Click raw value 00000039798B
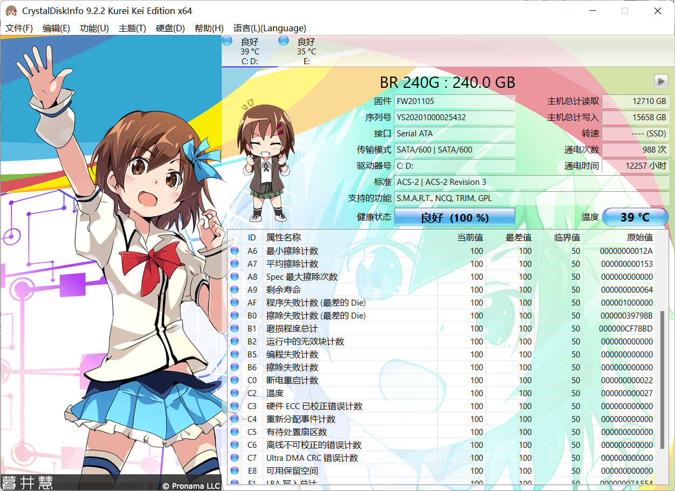The image size is (675, 491). pos(626,315)
